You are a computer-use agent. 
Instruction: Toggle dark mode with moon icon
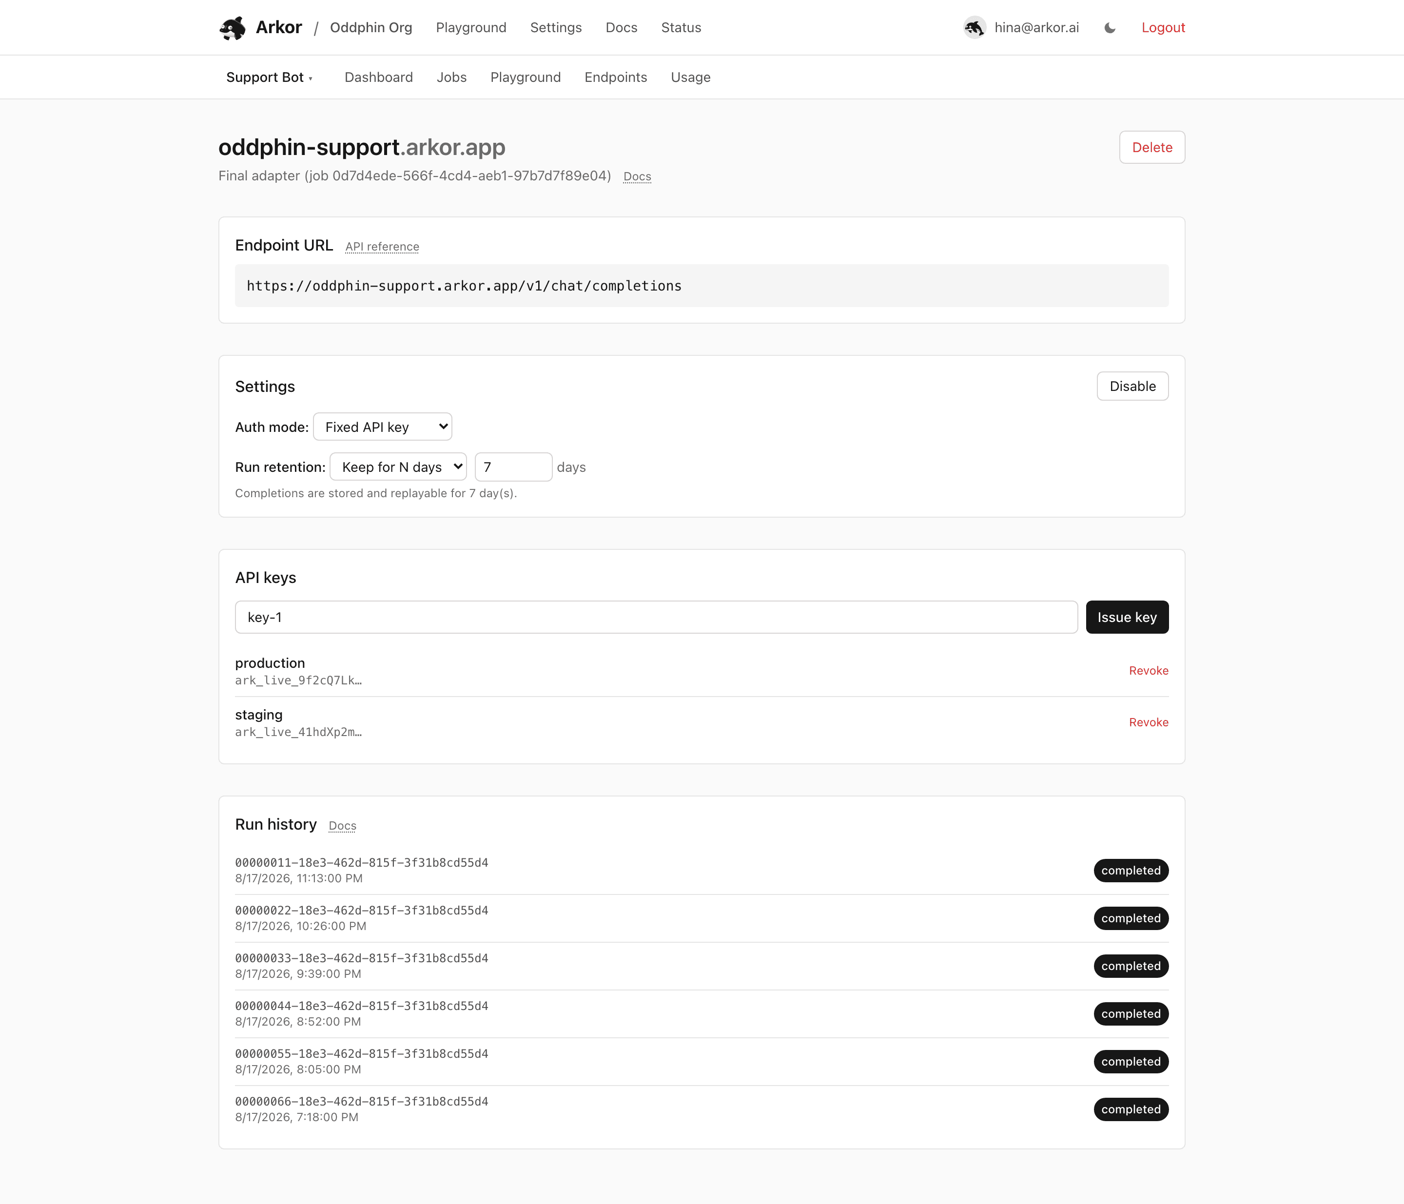[1110, 28]
